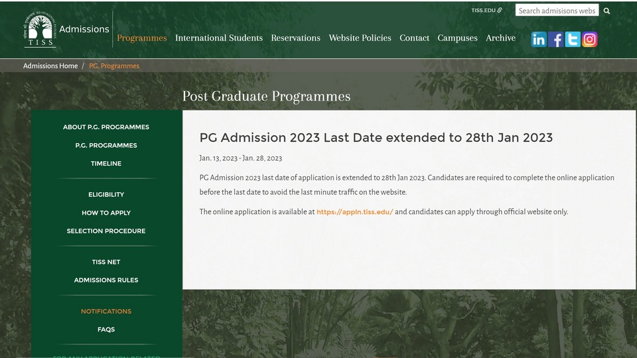The width and height of the screenshot is (637, 358).
Task: Go to Admissions Home breadcrumb
Action: (50, 66)
